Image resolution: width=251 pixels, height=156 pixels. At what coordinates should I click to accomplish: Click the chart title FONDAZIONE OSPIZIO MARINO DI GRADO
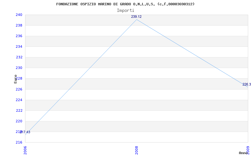(x=125, y=4)
